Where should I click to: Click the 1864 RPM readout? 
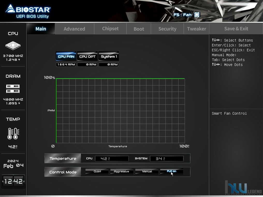pos(66,64)
